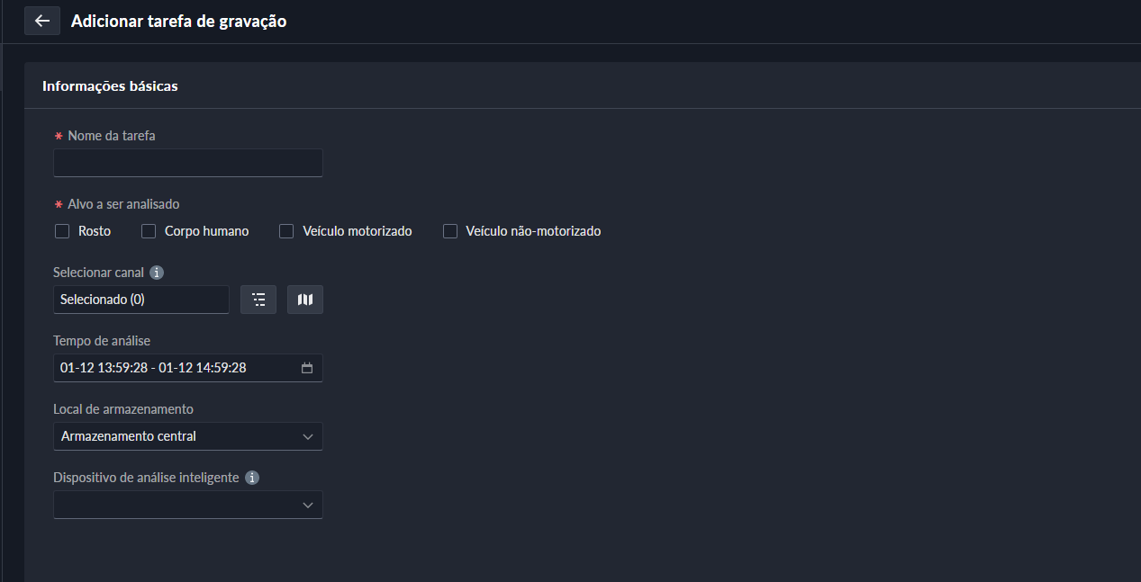Click the Selecionado (0) channel field
This screenshot has height=582, width=1141.
pos(140,300)
